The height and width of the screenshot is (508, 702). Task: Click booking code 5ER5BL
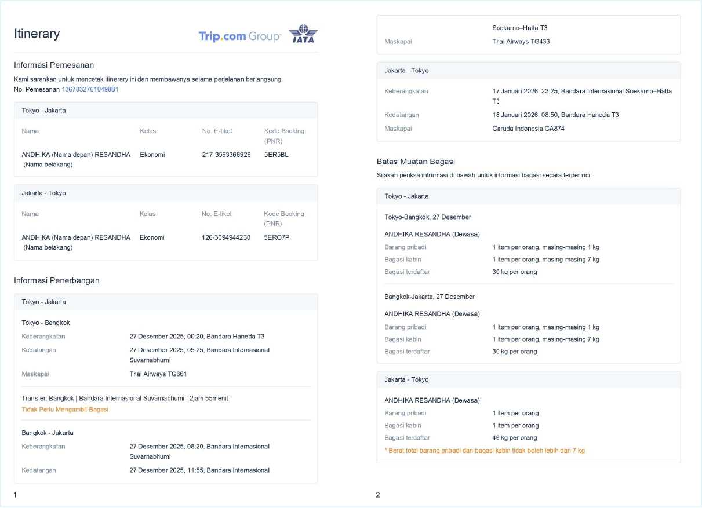(276, 155)
